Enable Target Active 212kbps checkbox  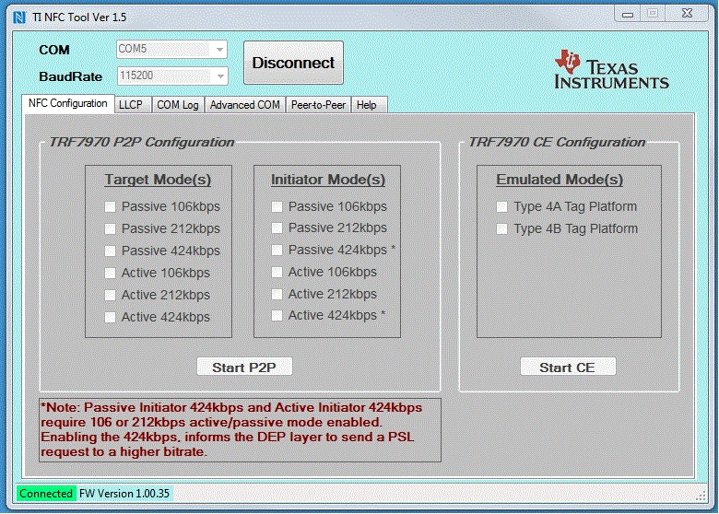click(110, 295)
